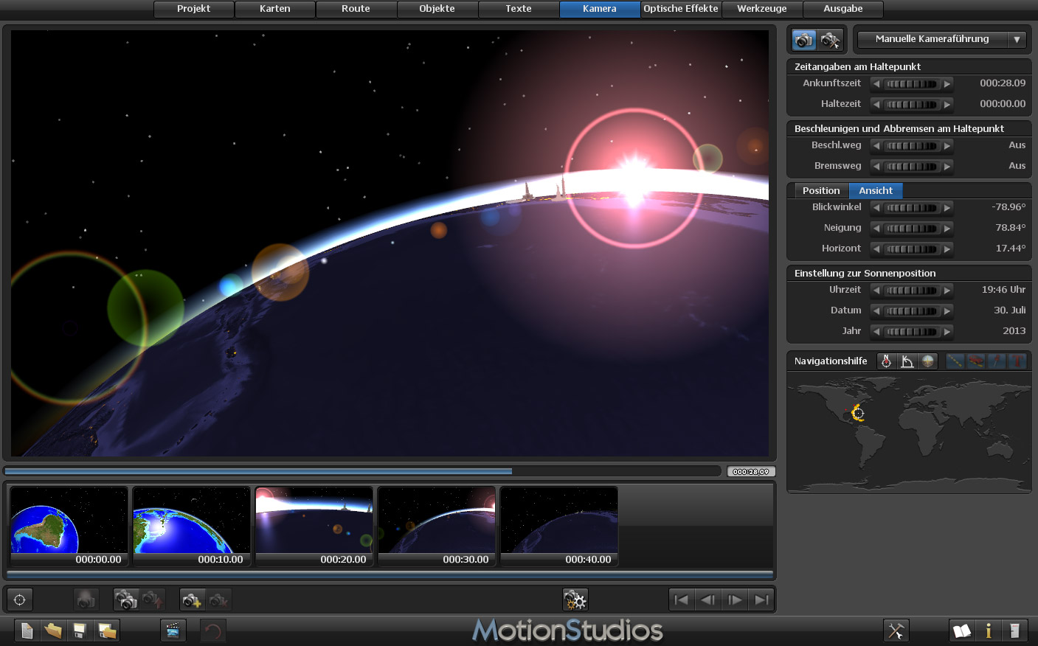Click the wrench tools icon
The height and width of the screenshot is (646, 1038).
pos(896,631)
